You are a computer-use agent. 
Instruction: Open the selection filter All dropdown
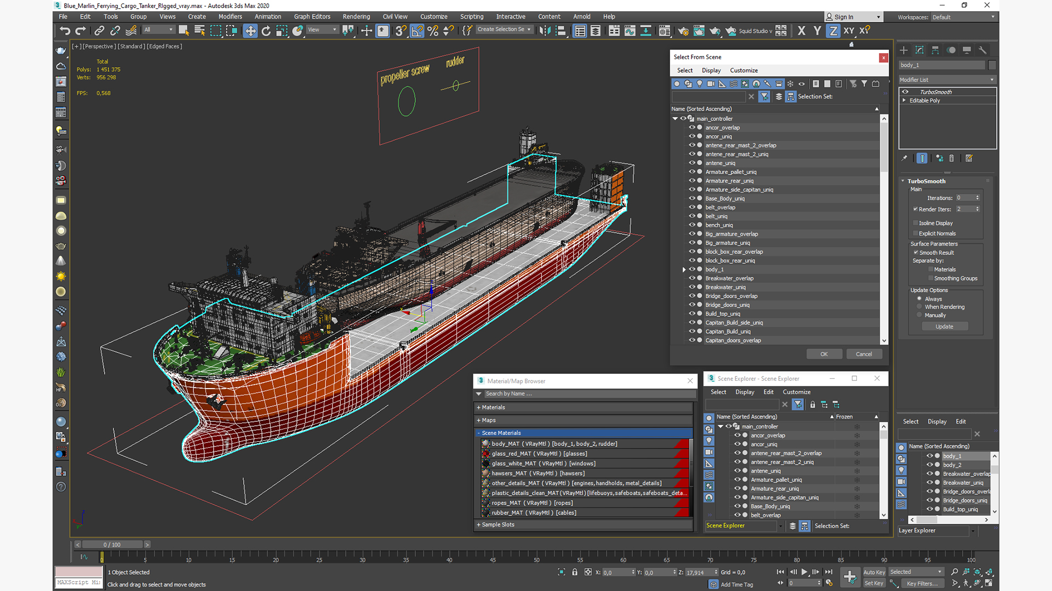pos(158,30)
